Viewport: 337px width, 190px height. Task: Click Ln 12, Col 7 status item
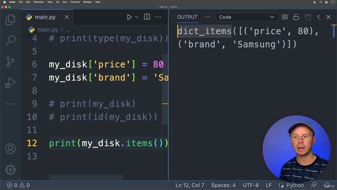[190, 185]
